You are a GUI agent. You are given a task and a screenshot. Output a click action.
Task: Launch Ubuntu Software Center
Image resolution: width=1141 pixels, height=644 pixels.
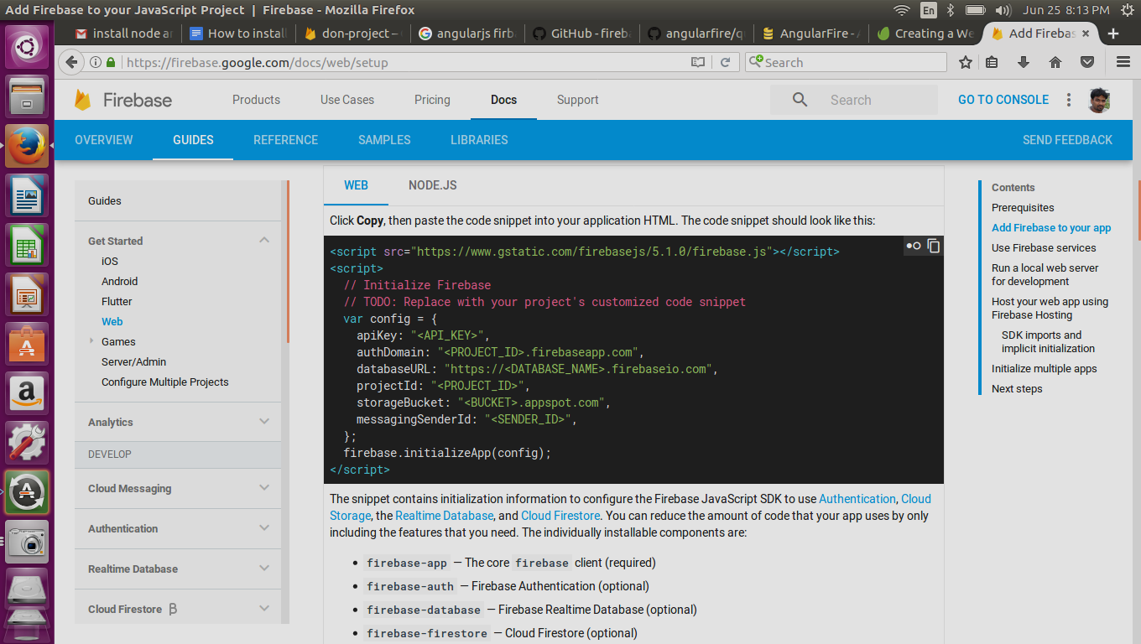[x=28, y=345]
